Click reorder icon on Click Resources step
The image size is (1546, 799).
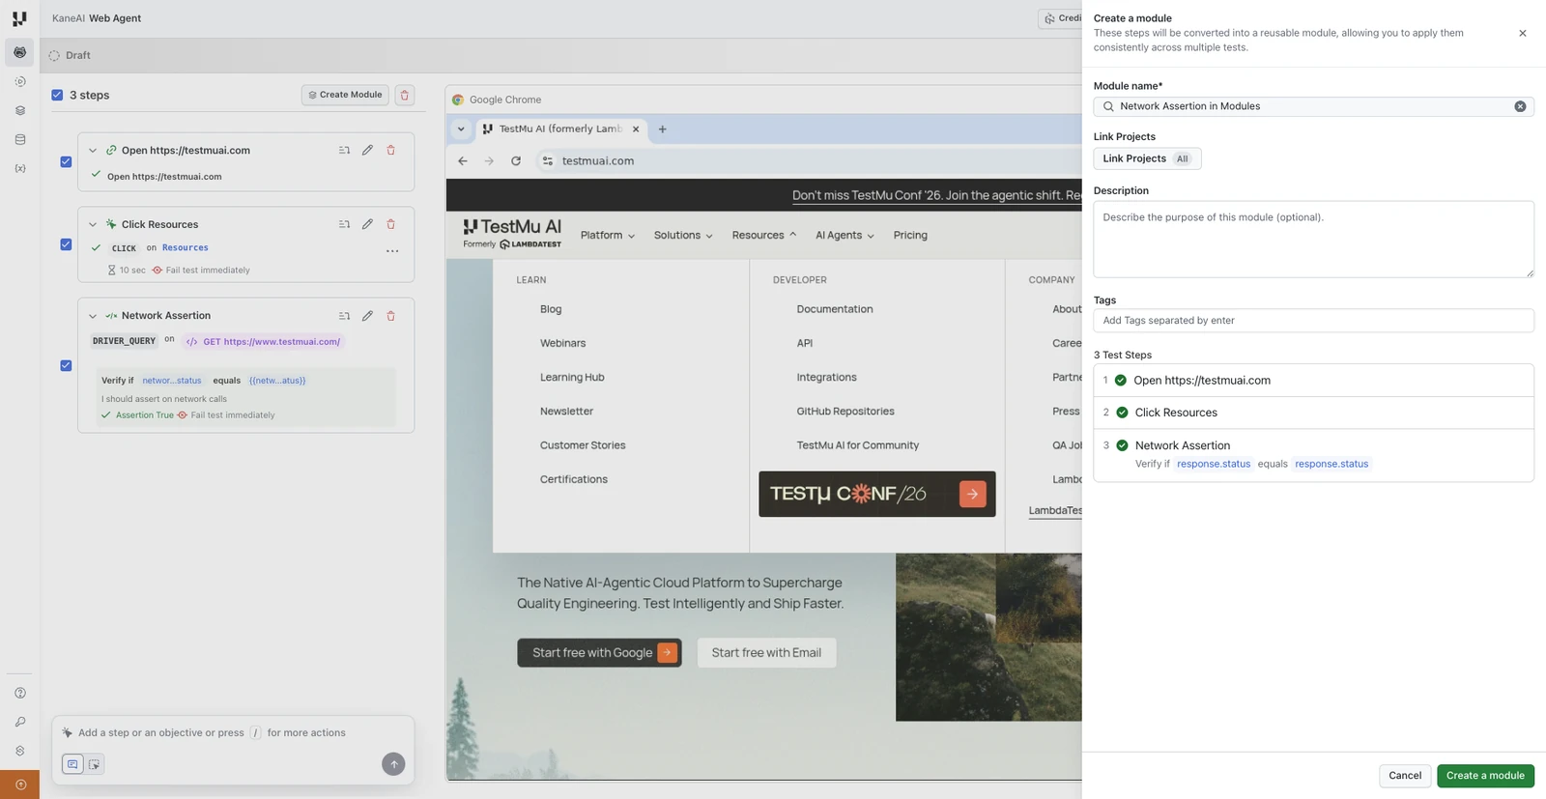344,224
